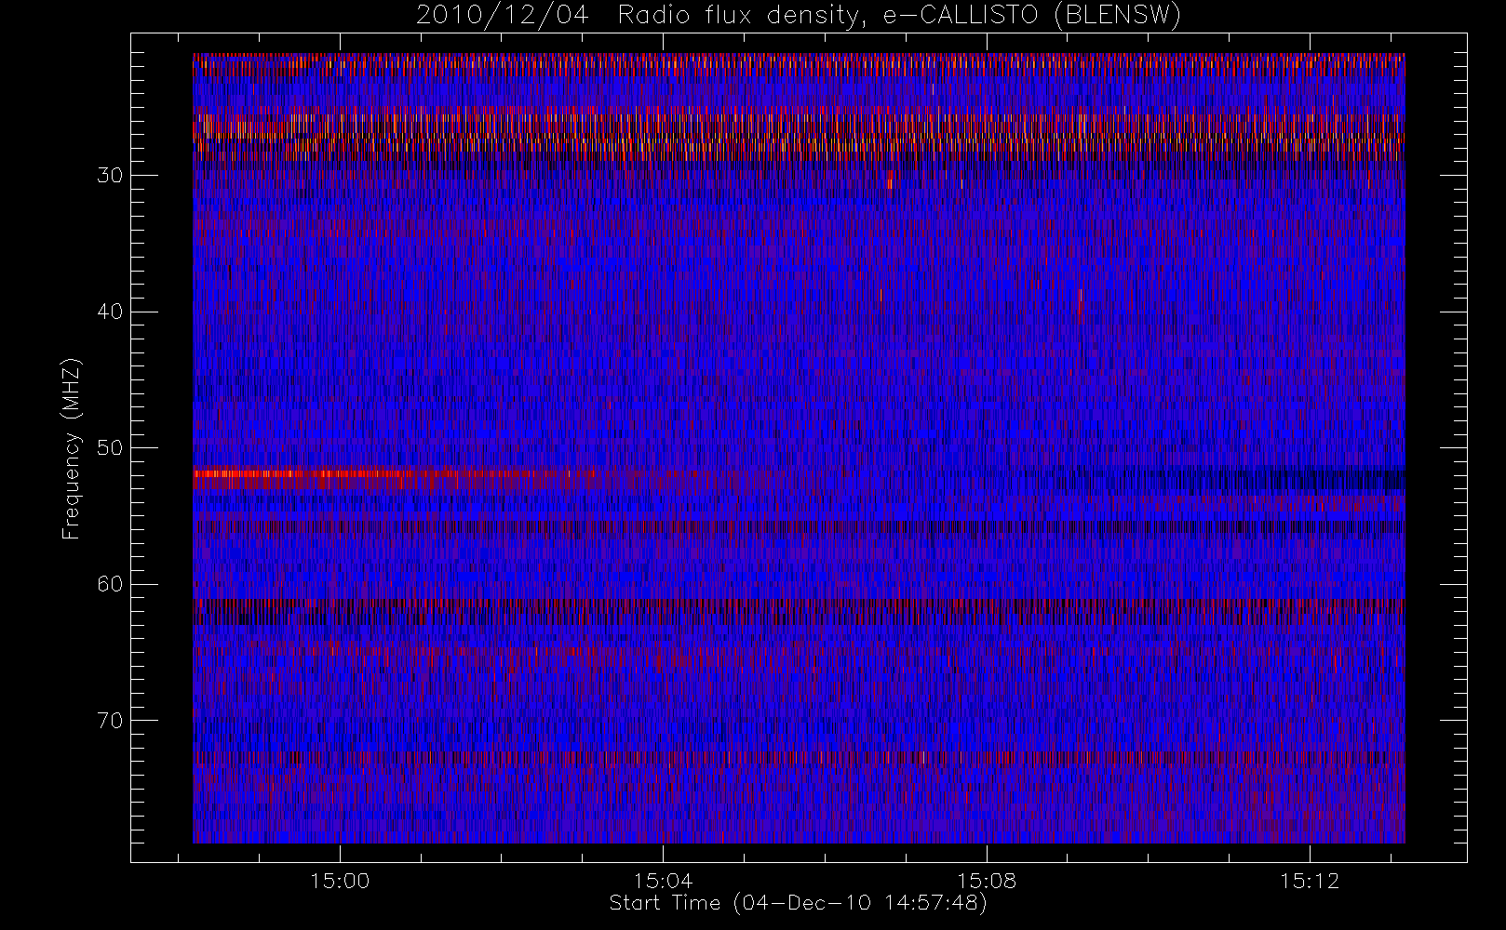This screenshot has width=1506, height=930.
Task: Click the 40 MHz frequency tick label
Action: (110, 312)
